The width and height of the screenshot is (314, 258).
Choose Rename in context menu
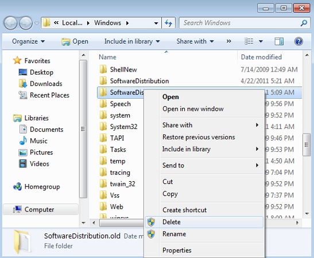[204, 234]
